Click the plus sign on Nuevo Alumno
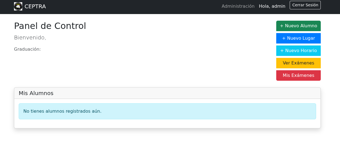The width and height of the screenshot is (340, 162). point(281,26)
